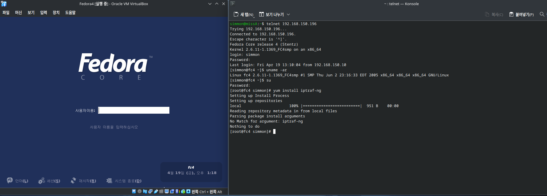Click the 'Last login: Fri Apr 19' line
The width and height of the screenshot is (547, 196).
(288, 65)
